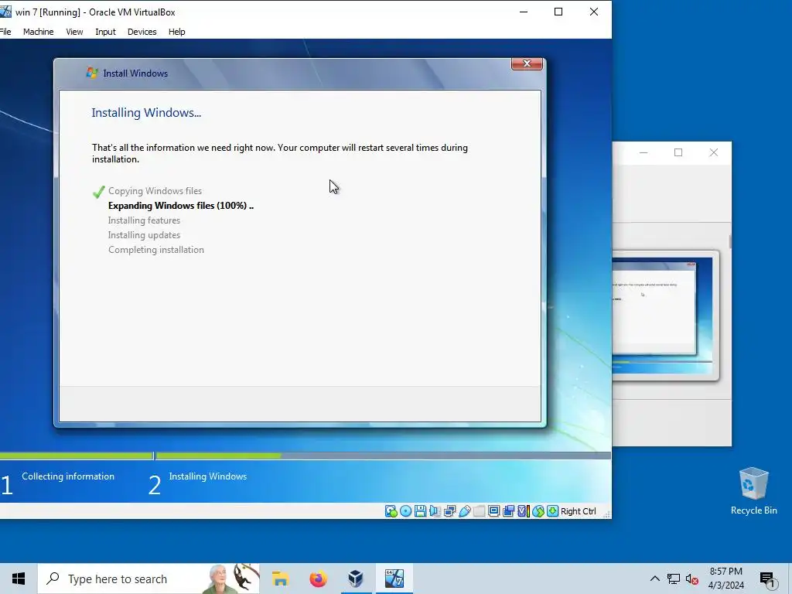Click the display monitor indicator icon
Screen dimensions: 792x594
point(493,511)
